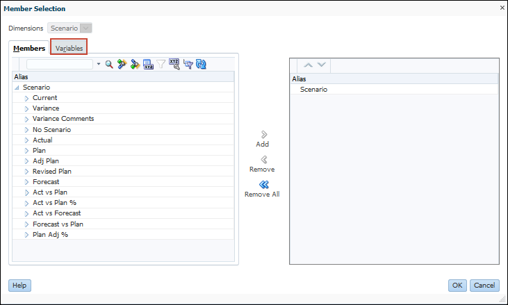
Task: Open Help for member selection
Action: point(19,286)
